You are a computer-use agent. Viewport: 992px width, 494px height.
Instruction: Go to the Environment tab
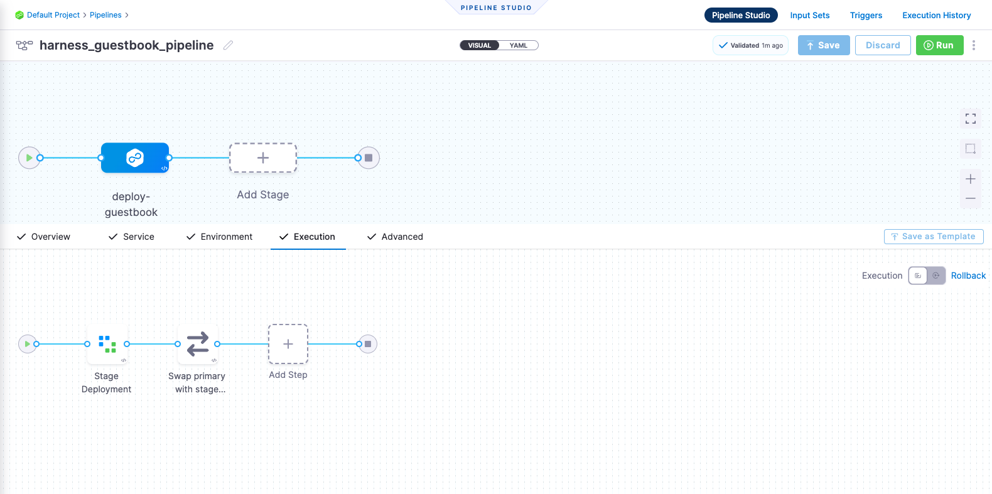click(x=219, y=237)
